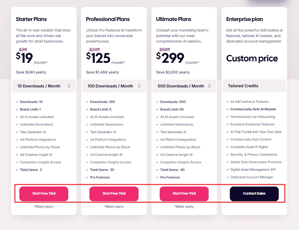This screenshot has height=230, width=299.
Task: Expand the 100 Downloads / Month dropdown
Action: (x=114, y=86)
